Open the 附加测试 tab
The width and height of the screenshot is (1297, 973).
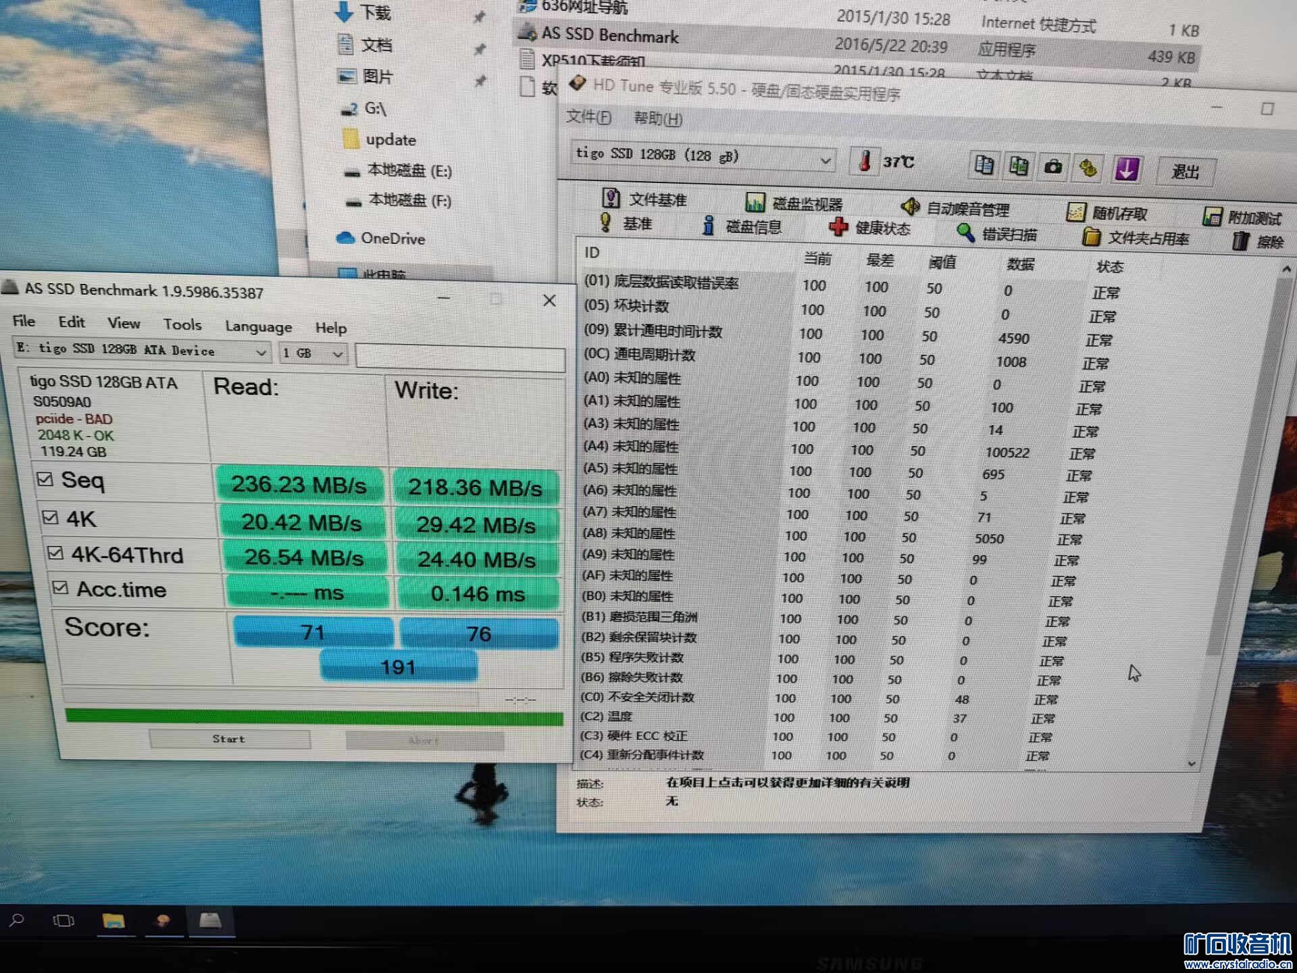[1242, 217]
